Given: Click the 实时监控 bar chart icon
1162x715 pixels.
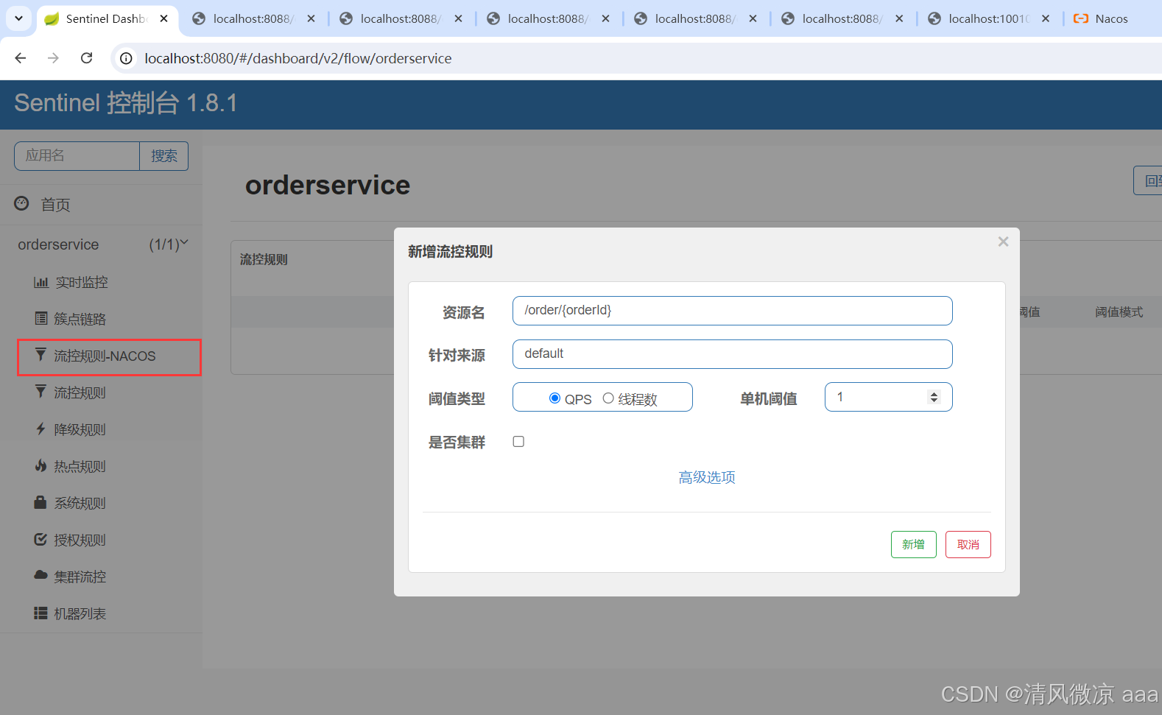Looking at the screenshot, I should coord(41,282).
